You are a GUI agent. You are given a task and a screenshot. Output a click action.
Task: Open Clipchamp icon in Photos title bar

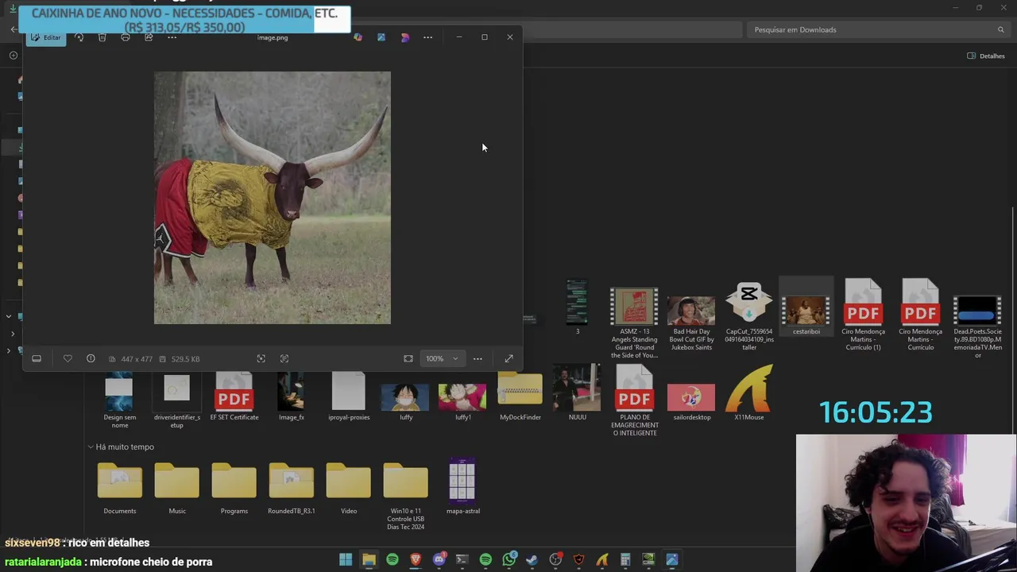[x=404, y=37]
